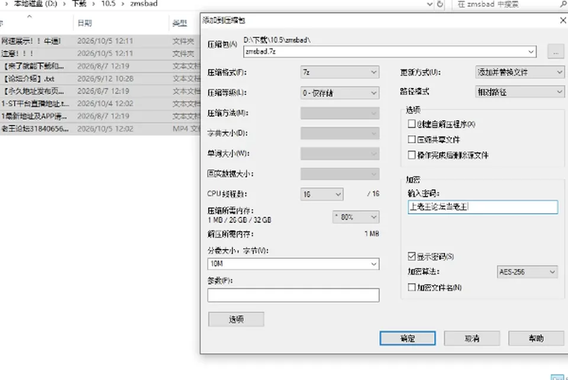Select the file starting '1-ST平台直播地址'

coord(100,104)
